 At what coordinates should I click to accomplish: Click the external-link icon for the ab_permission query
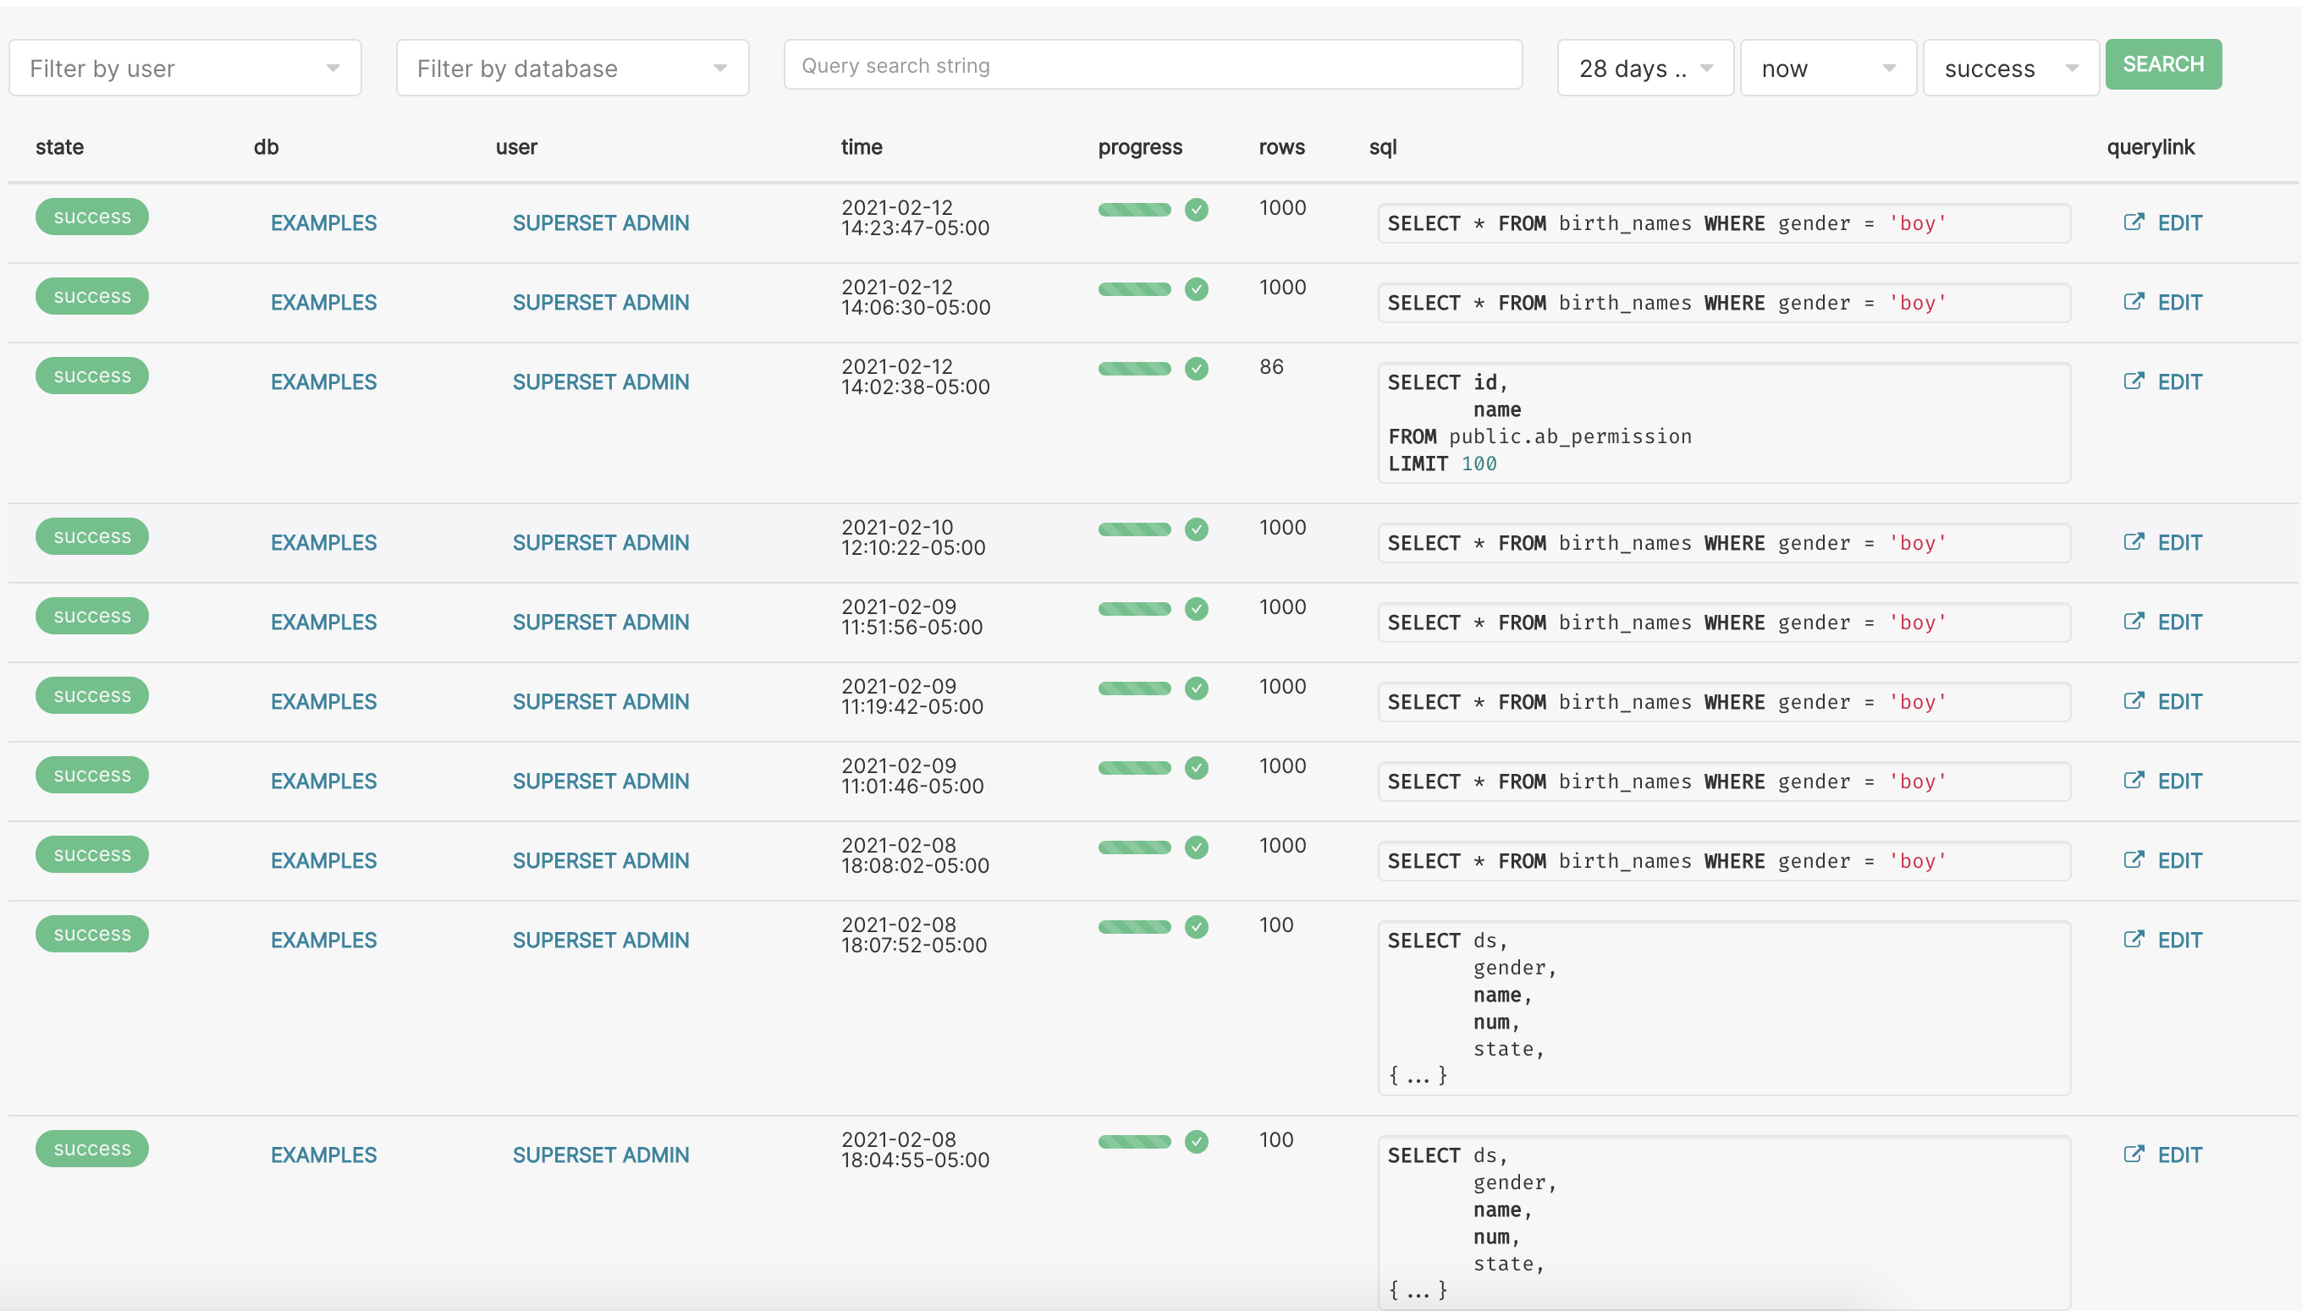coord(2133,381)
